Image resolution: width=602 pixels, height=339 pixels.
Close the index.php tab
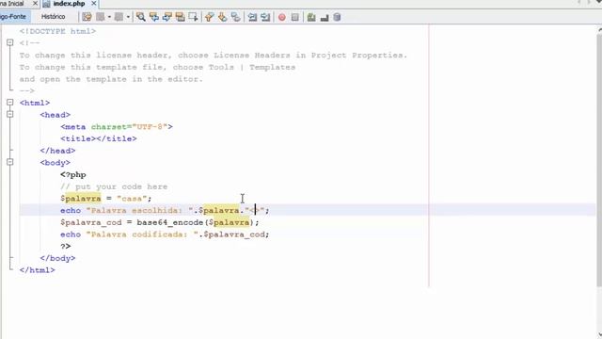94,4
